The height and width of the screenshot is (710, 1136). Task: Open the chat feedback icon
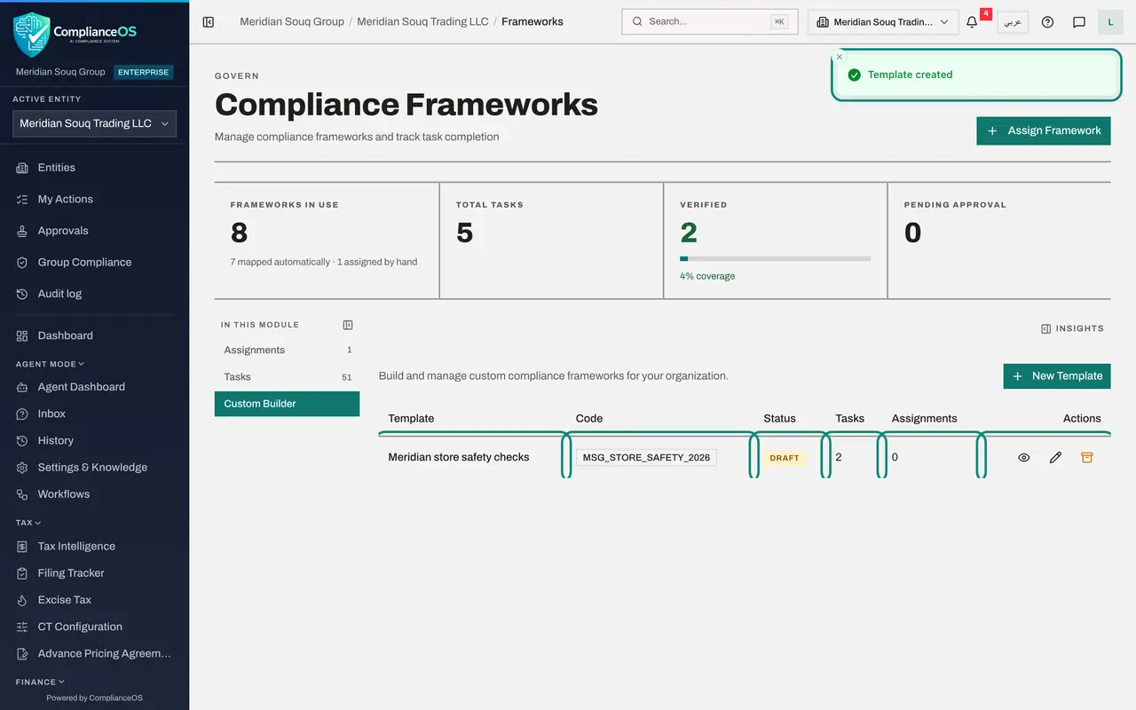tap(1079, 22)
